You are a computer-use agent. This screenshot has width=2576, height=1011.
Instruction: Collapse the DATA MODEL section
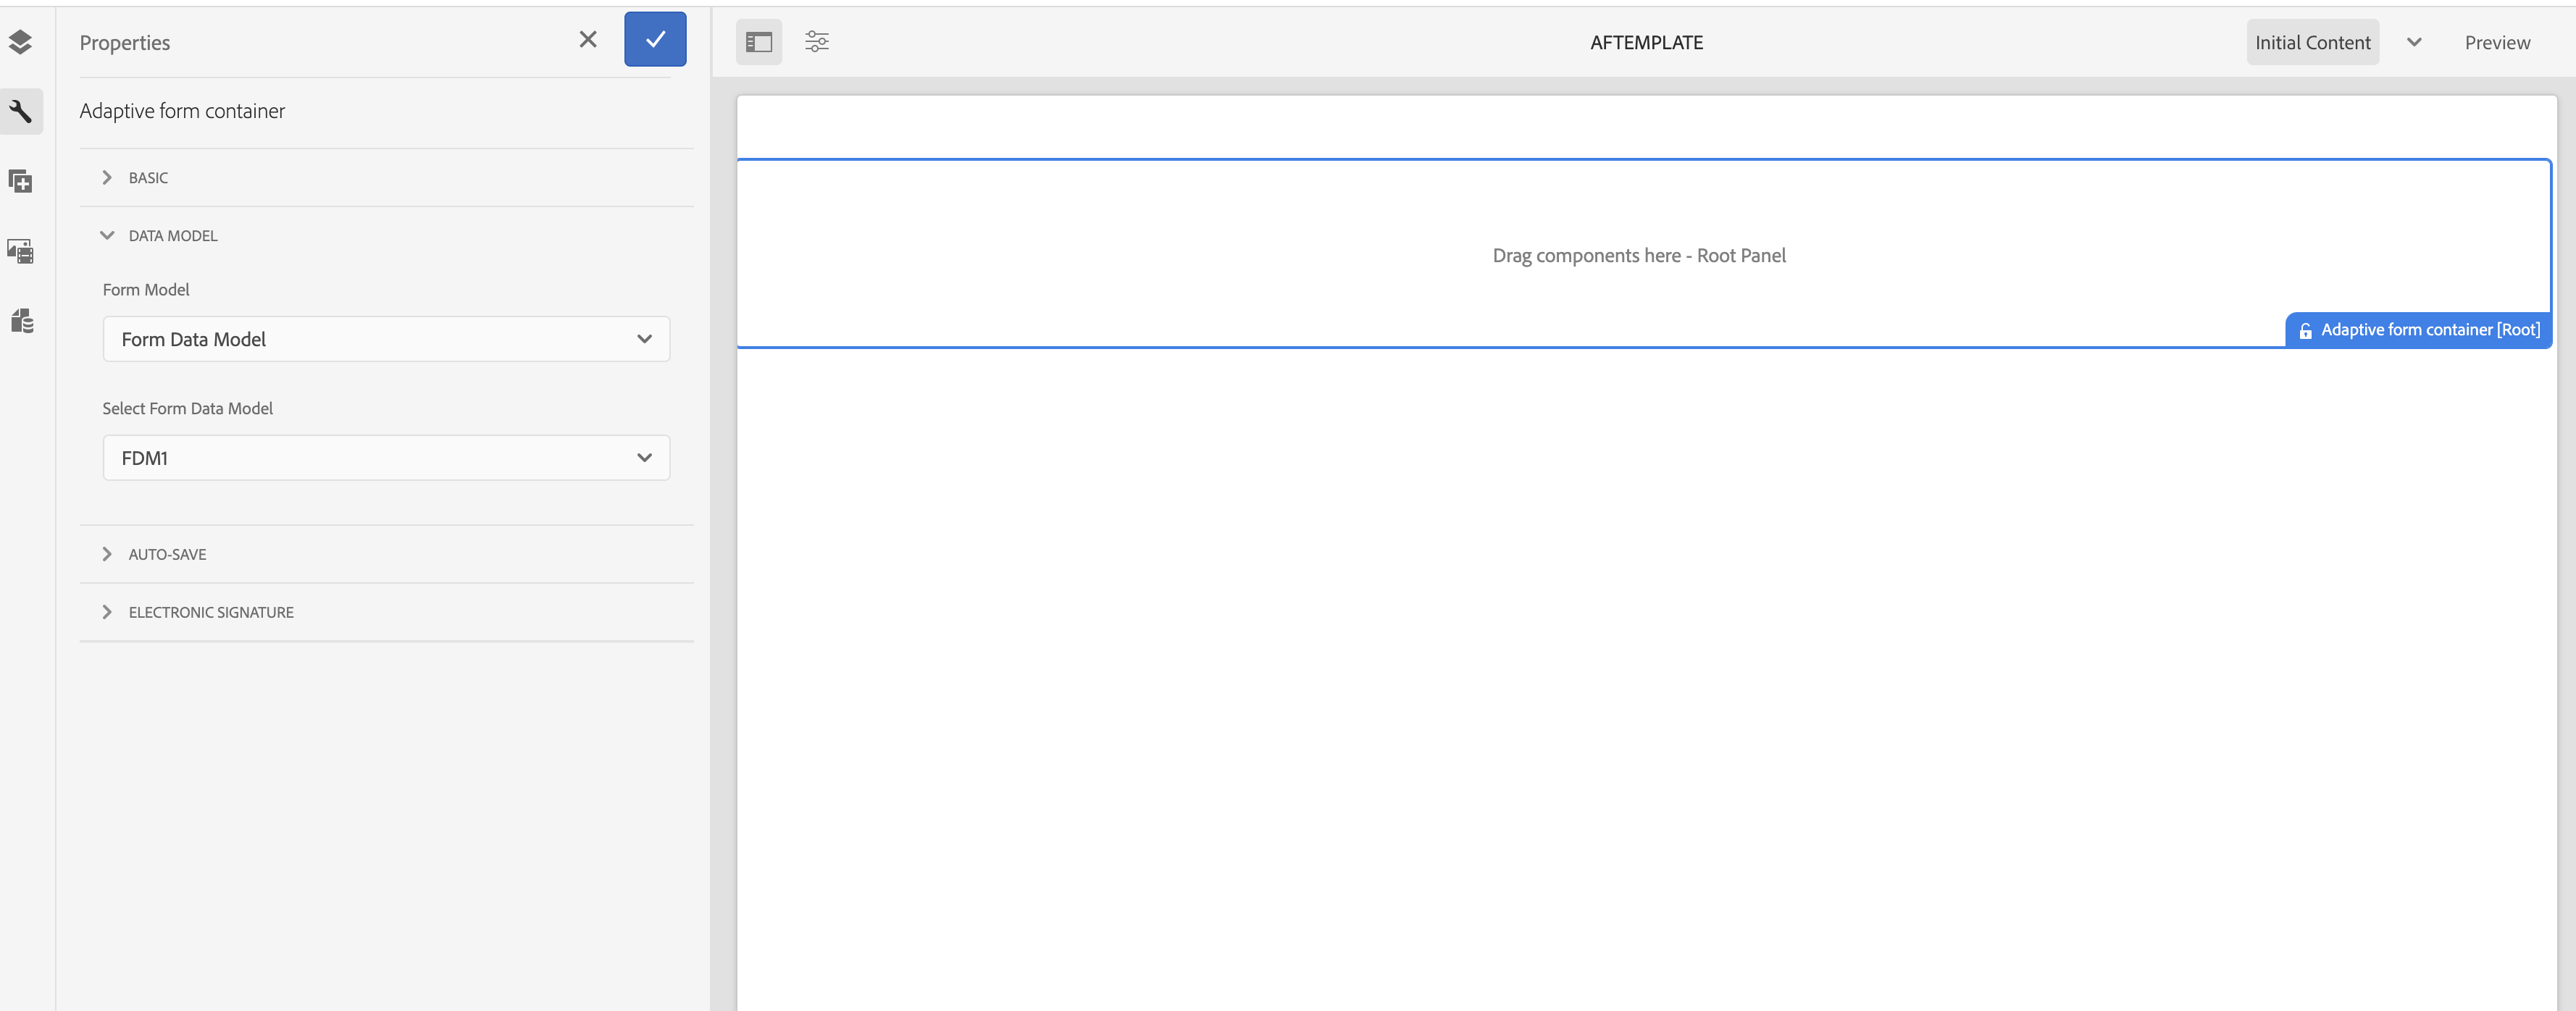point(172,236)
